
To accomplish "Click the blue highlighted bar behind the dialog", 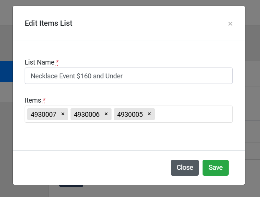I will click(x=6, y=71).
